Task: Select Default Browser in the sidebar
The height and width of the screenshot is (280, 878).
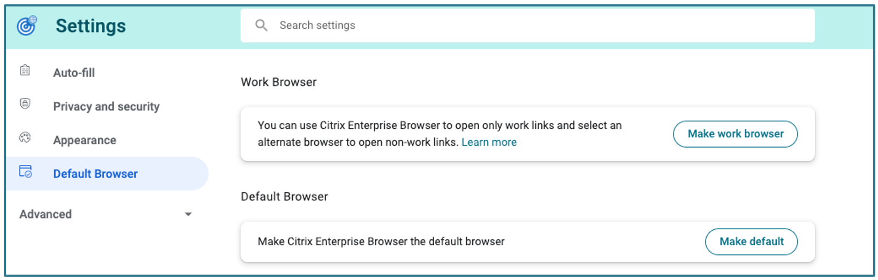Action: click(x=95, y=174)
